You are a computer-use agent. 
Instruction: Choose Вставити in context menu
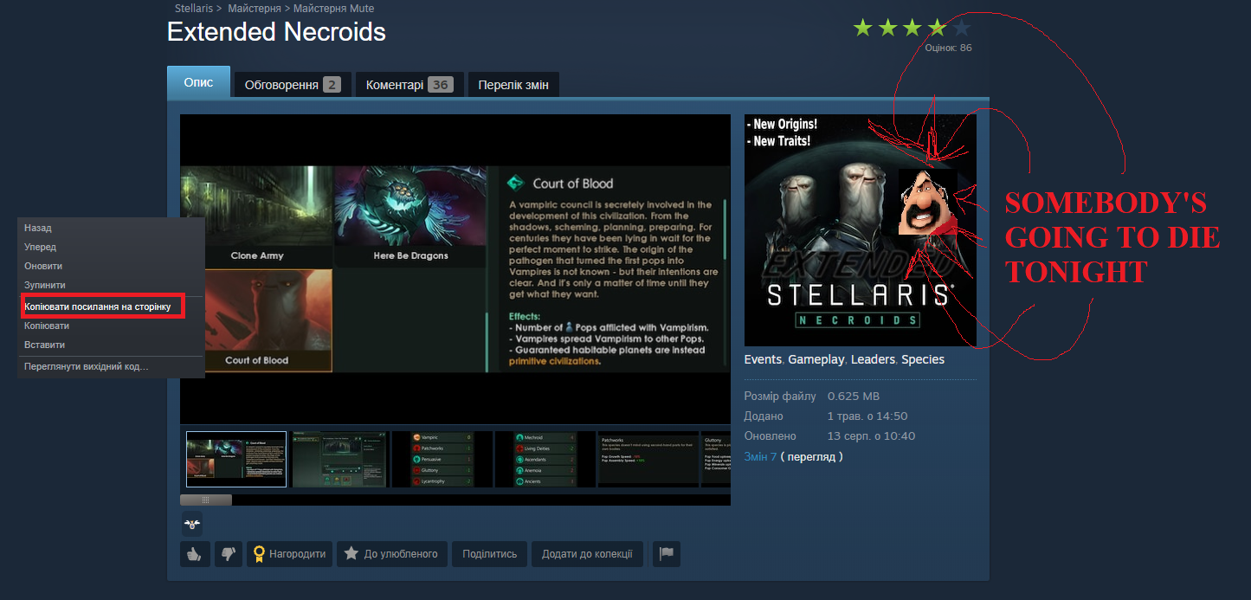click(x=111, y=345)
